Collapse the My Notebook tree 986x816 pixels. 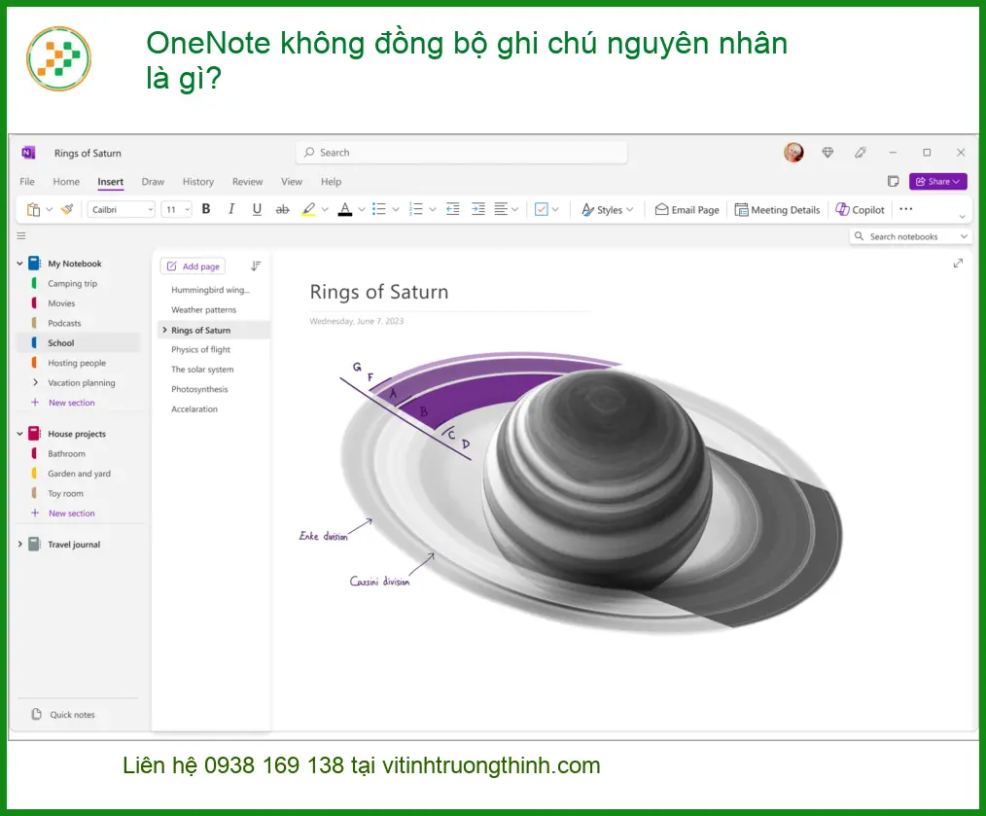pyautogui.click(x=19, y=264)
